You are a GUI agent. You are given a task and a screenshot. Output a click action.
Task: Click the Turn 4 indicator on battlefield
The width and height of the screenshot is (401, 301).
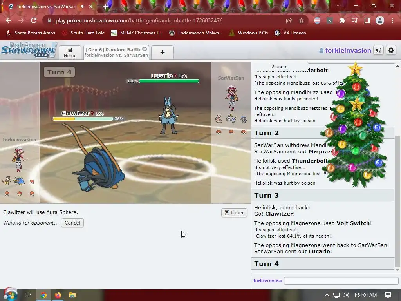pyautogui.click(x=60, y=72)
